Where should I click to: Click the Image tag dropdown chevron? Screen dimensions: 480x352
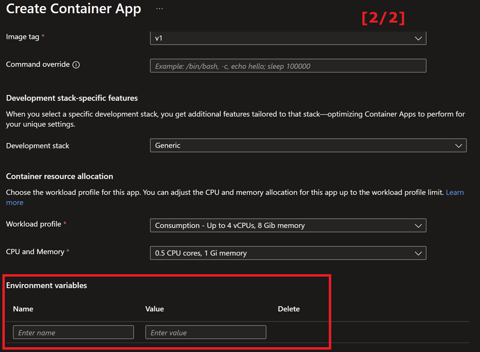click(418, 38)
